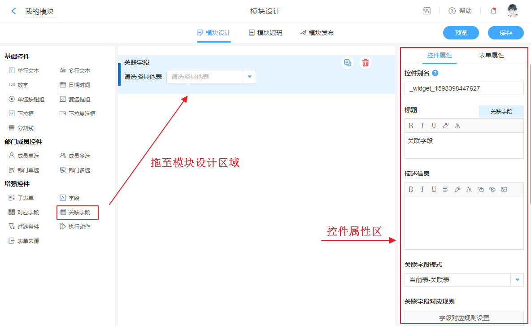
Task: Open the notification bell
Action: tap(493, 11)
